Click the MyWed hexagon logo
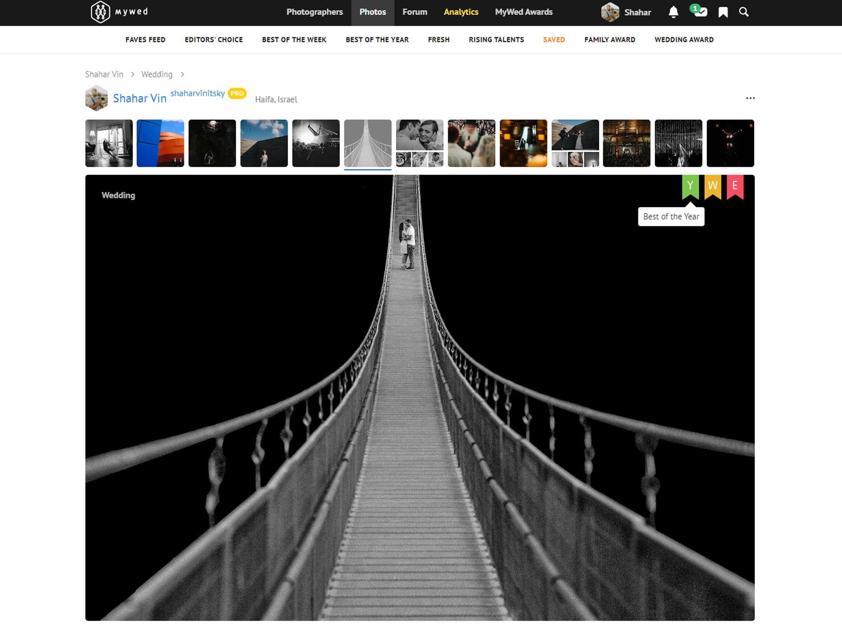 coord(100,12)
